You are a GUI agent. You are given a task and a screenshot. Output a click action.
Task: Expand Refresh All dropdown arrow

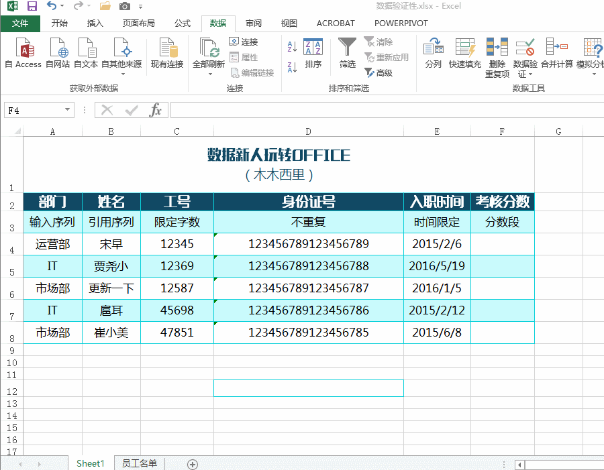pyautogui.click(x=210, y=74)
